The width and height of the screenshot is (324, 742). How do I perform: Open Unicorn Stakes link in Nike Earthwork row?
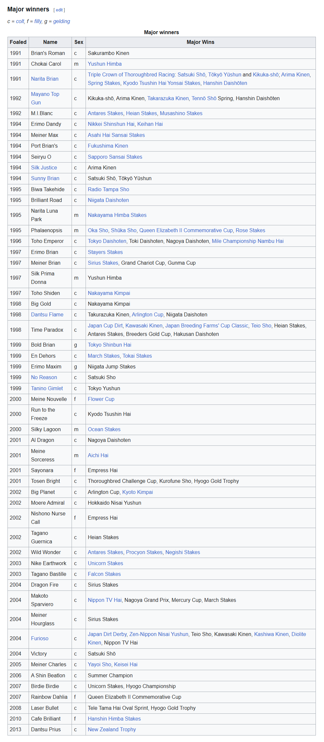click(105, 563)
